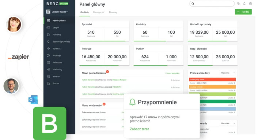The height and width of the screenshot is (140, 258).
Task: Click the Kalendarz calendar icon
Action: pos(48,62)
